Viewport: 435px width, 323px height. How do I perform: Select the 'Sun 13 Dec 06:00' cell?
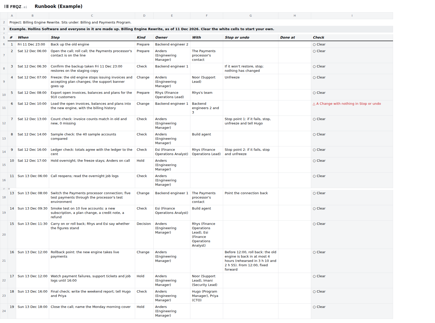(x=32, y=180)
